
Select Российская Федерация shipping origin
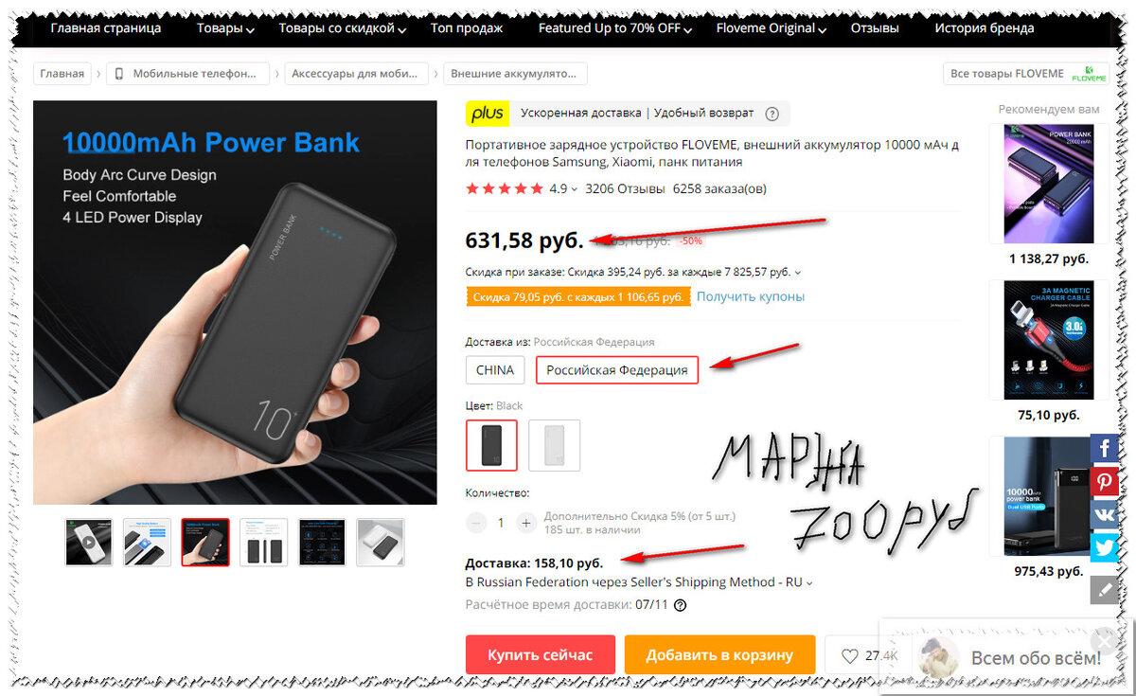(x=617, y=369)
